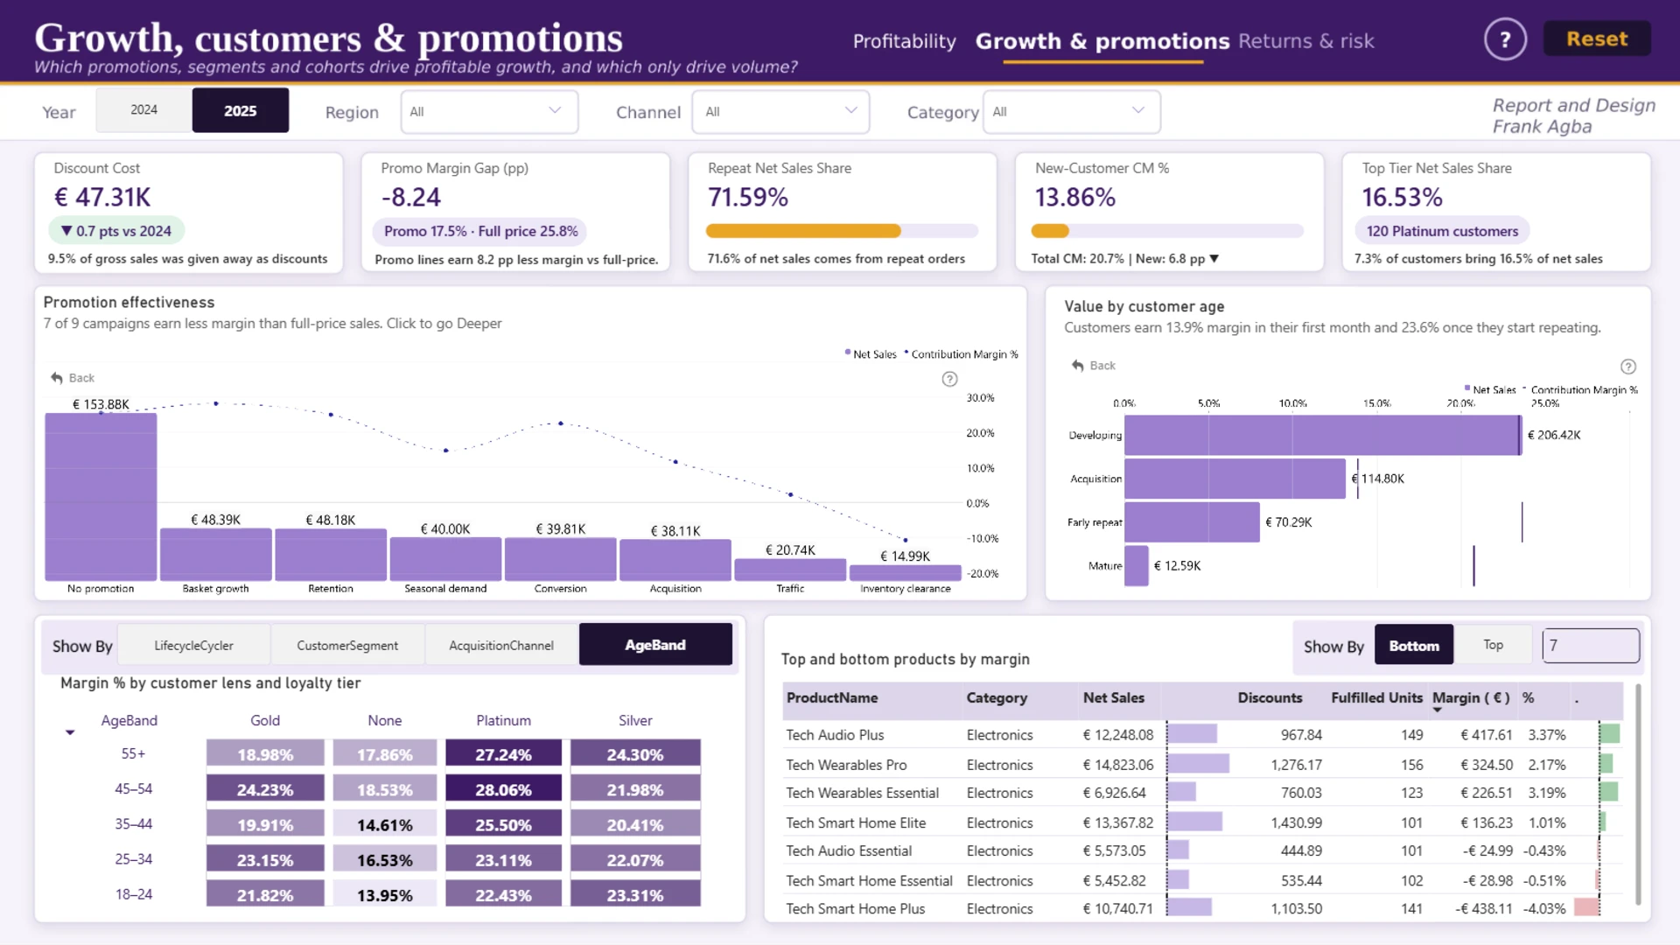
Task: Click the 55+ Platinum cell 27.24%
Action: tap(503, 754)
